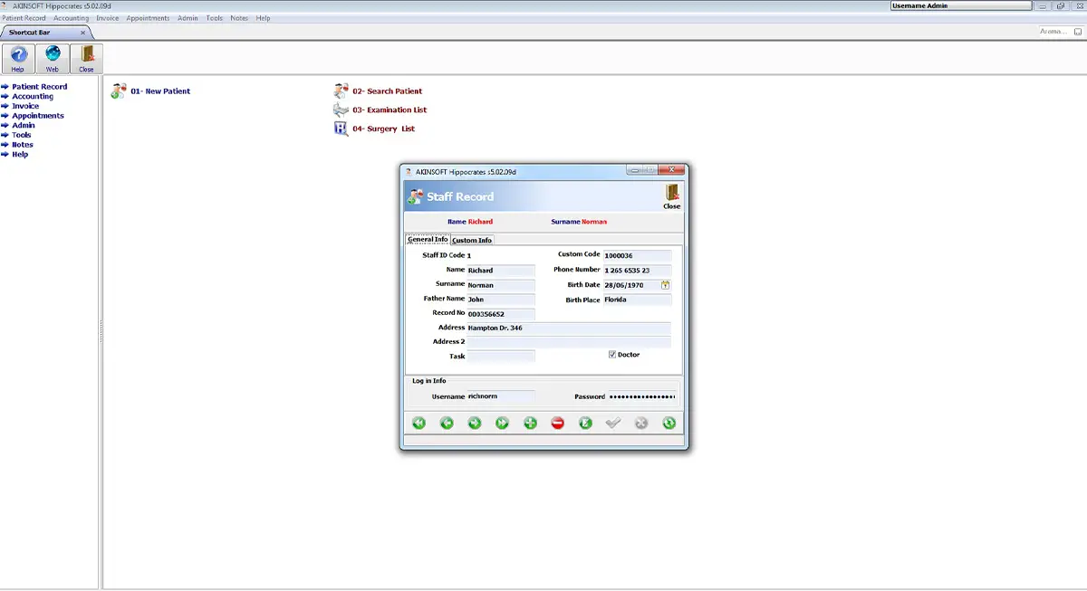Go to the first staff record
The image size is (1087, 591).
point(418,423)
